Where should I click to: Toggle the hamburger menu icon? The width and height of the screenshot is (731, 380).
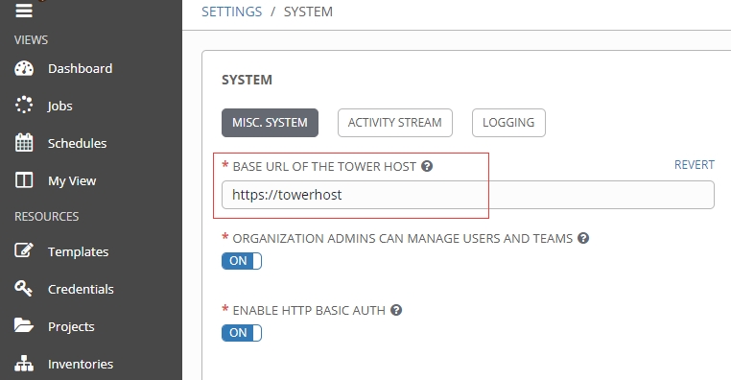24,11
